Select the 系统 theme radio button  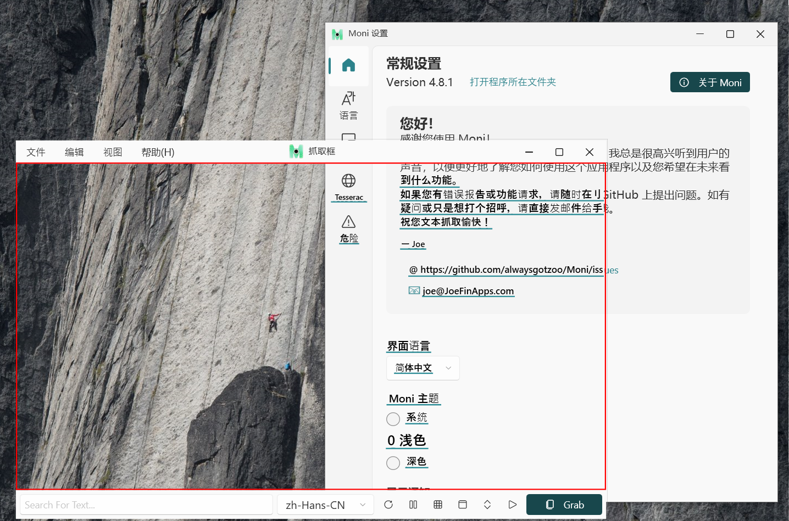click(x=393, y=419)
